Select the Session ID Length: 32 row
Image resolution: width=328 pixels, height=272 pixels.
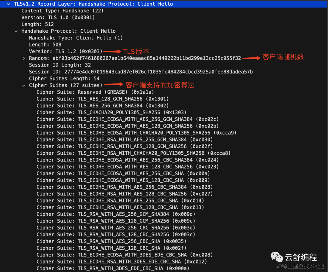[60, 65]
